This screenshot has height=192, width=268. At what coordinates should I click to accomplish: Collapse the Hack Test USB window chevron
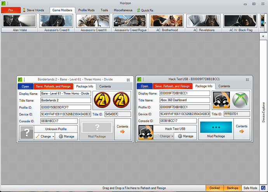point(247,79)
